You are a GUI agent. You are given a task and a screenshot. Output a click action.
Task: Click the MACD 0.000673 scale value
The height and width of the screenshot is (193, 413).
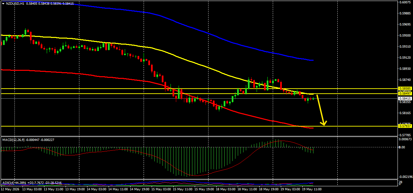[x=406, y=139]
